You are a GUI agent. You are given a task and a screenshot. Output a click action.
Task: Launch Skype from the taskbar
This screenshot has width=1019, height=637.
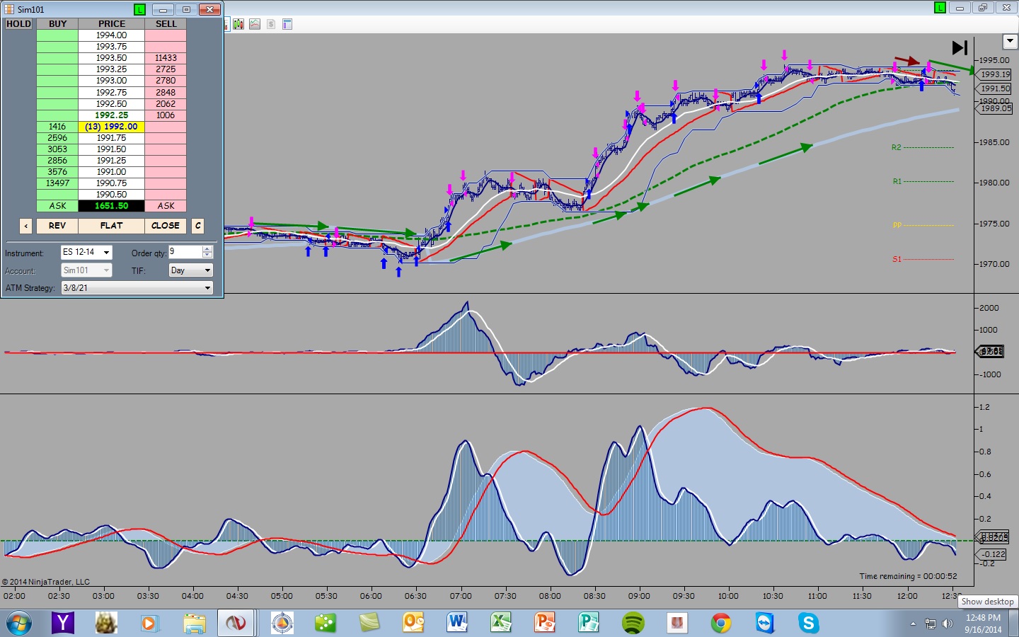pos(808,623)
